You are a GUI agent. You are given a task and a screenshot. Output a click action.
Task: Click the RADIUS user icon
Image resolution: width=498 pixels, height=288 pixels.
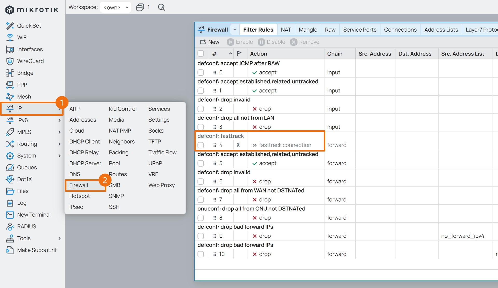coord(10,227)
